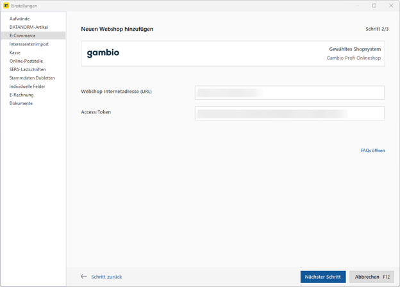Open the E-Rechnung settings section
The image size is (400, 287).
pyautogui.click(x=21, y=95)
